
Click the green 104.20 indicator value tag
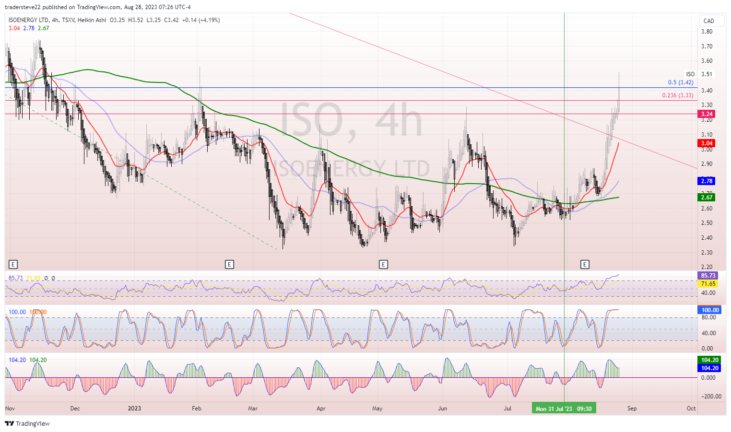pyautogui.click(x=709, y=360)
